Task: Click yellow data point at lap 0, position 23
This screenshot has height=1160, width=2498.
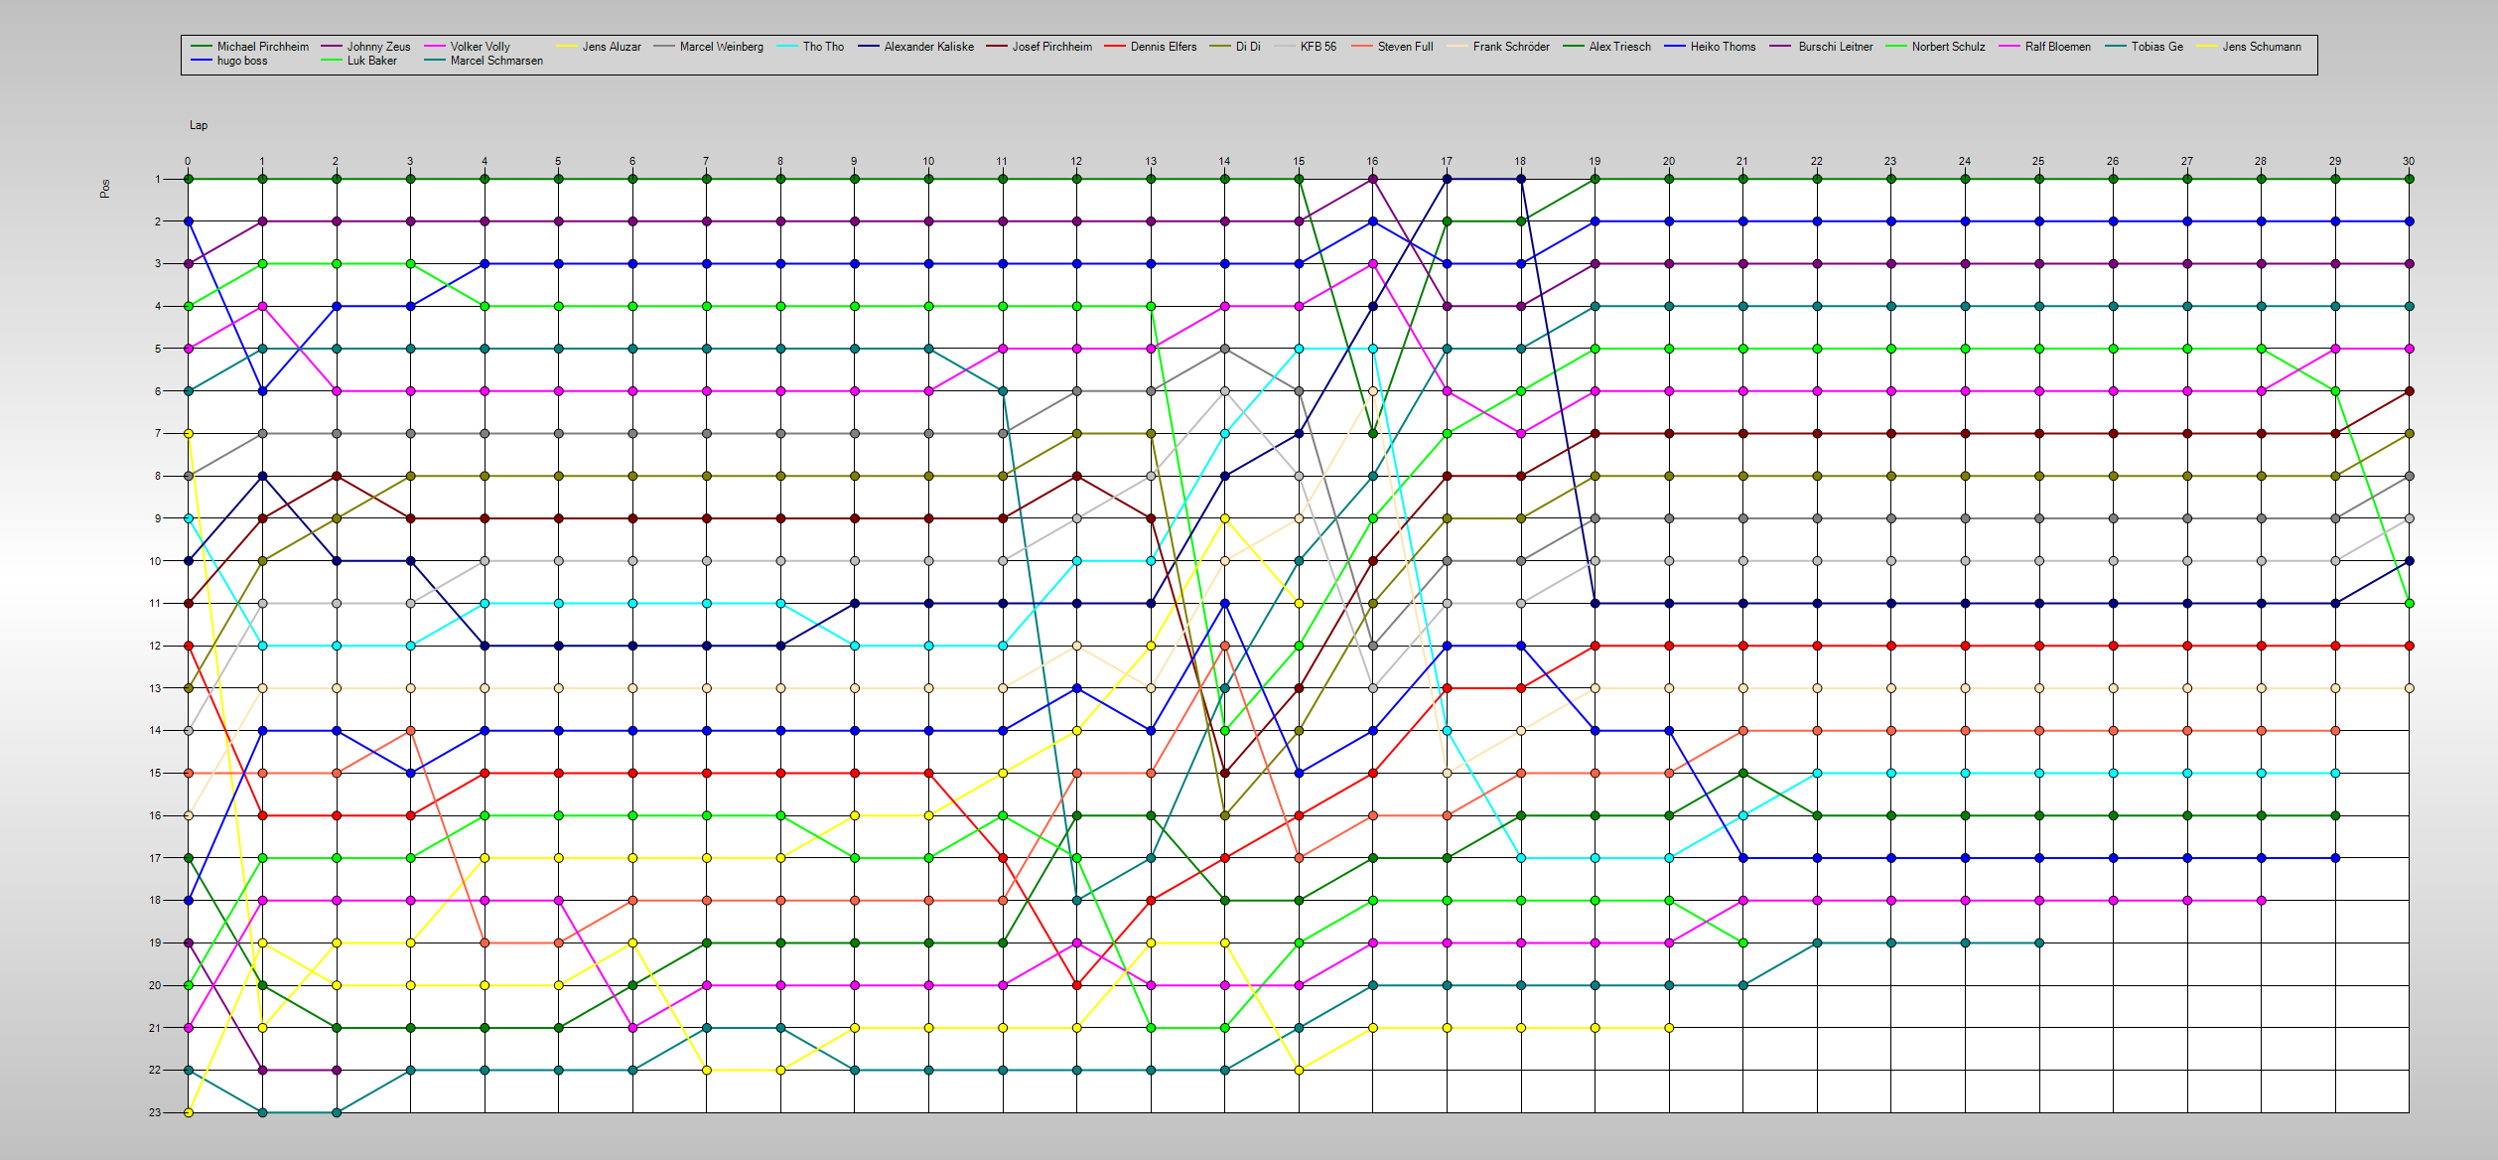Action: point(189,1112)
